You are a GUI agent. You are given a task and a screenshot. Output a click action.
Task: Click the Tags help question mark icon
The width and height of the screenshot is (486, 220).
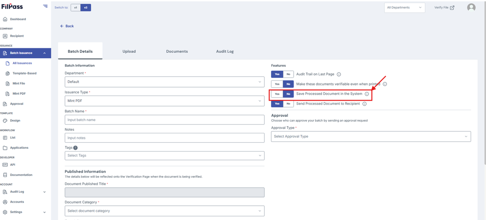coord(75,148)
